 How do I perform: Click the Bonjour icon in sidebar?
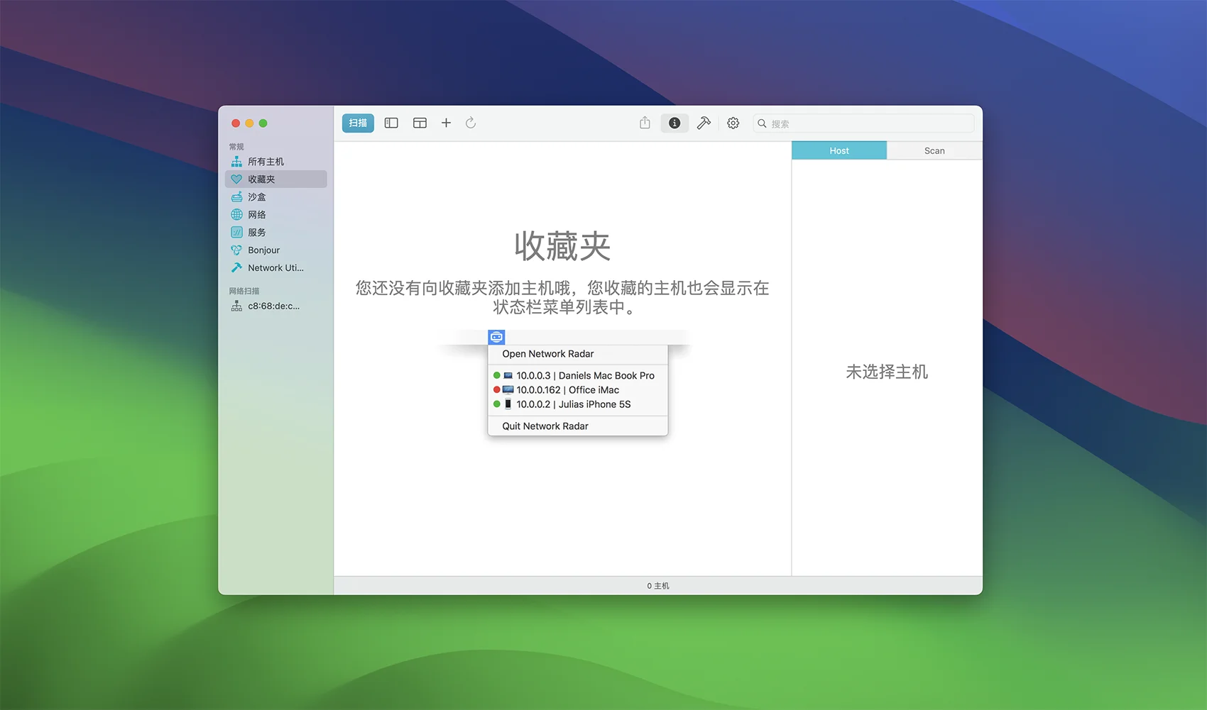tap(236, 250)
